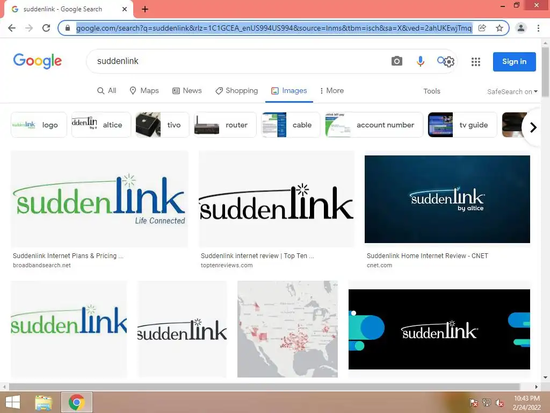Switch to the Shopping tab

pos(236,90)
